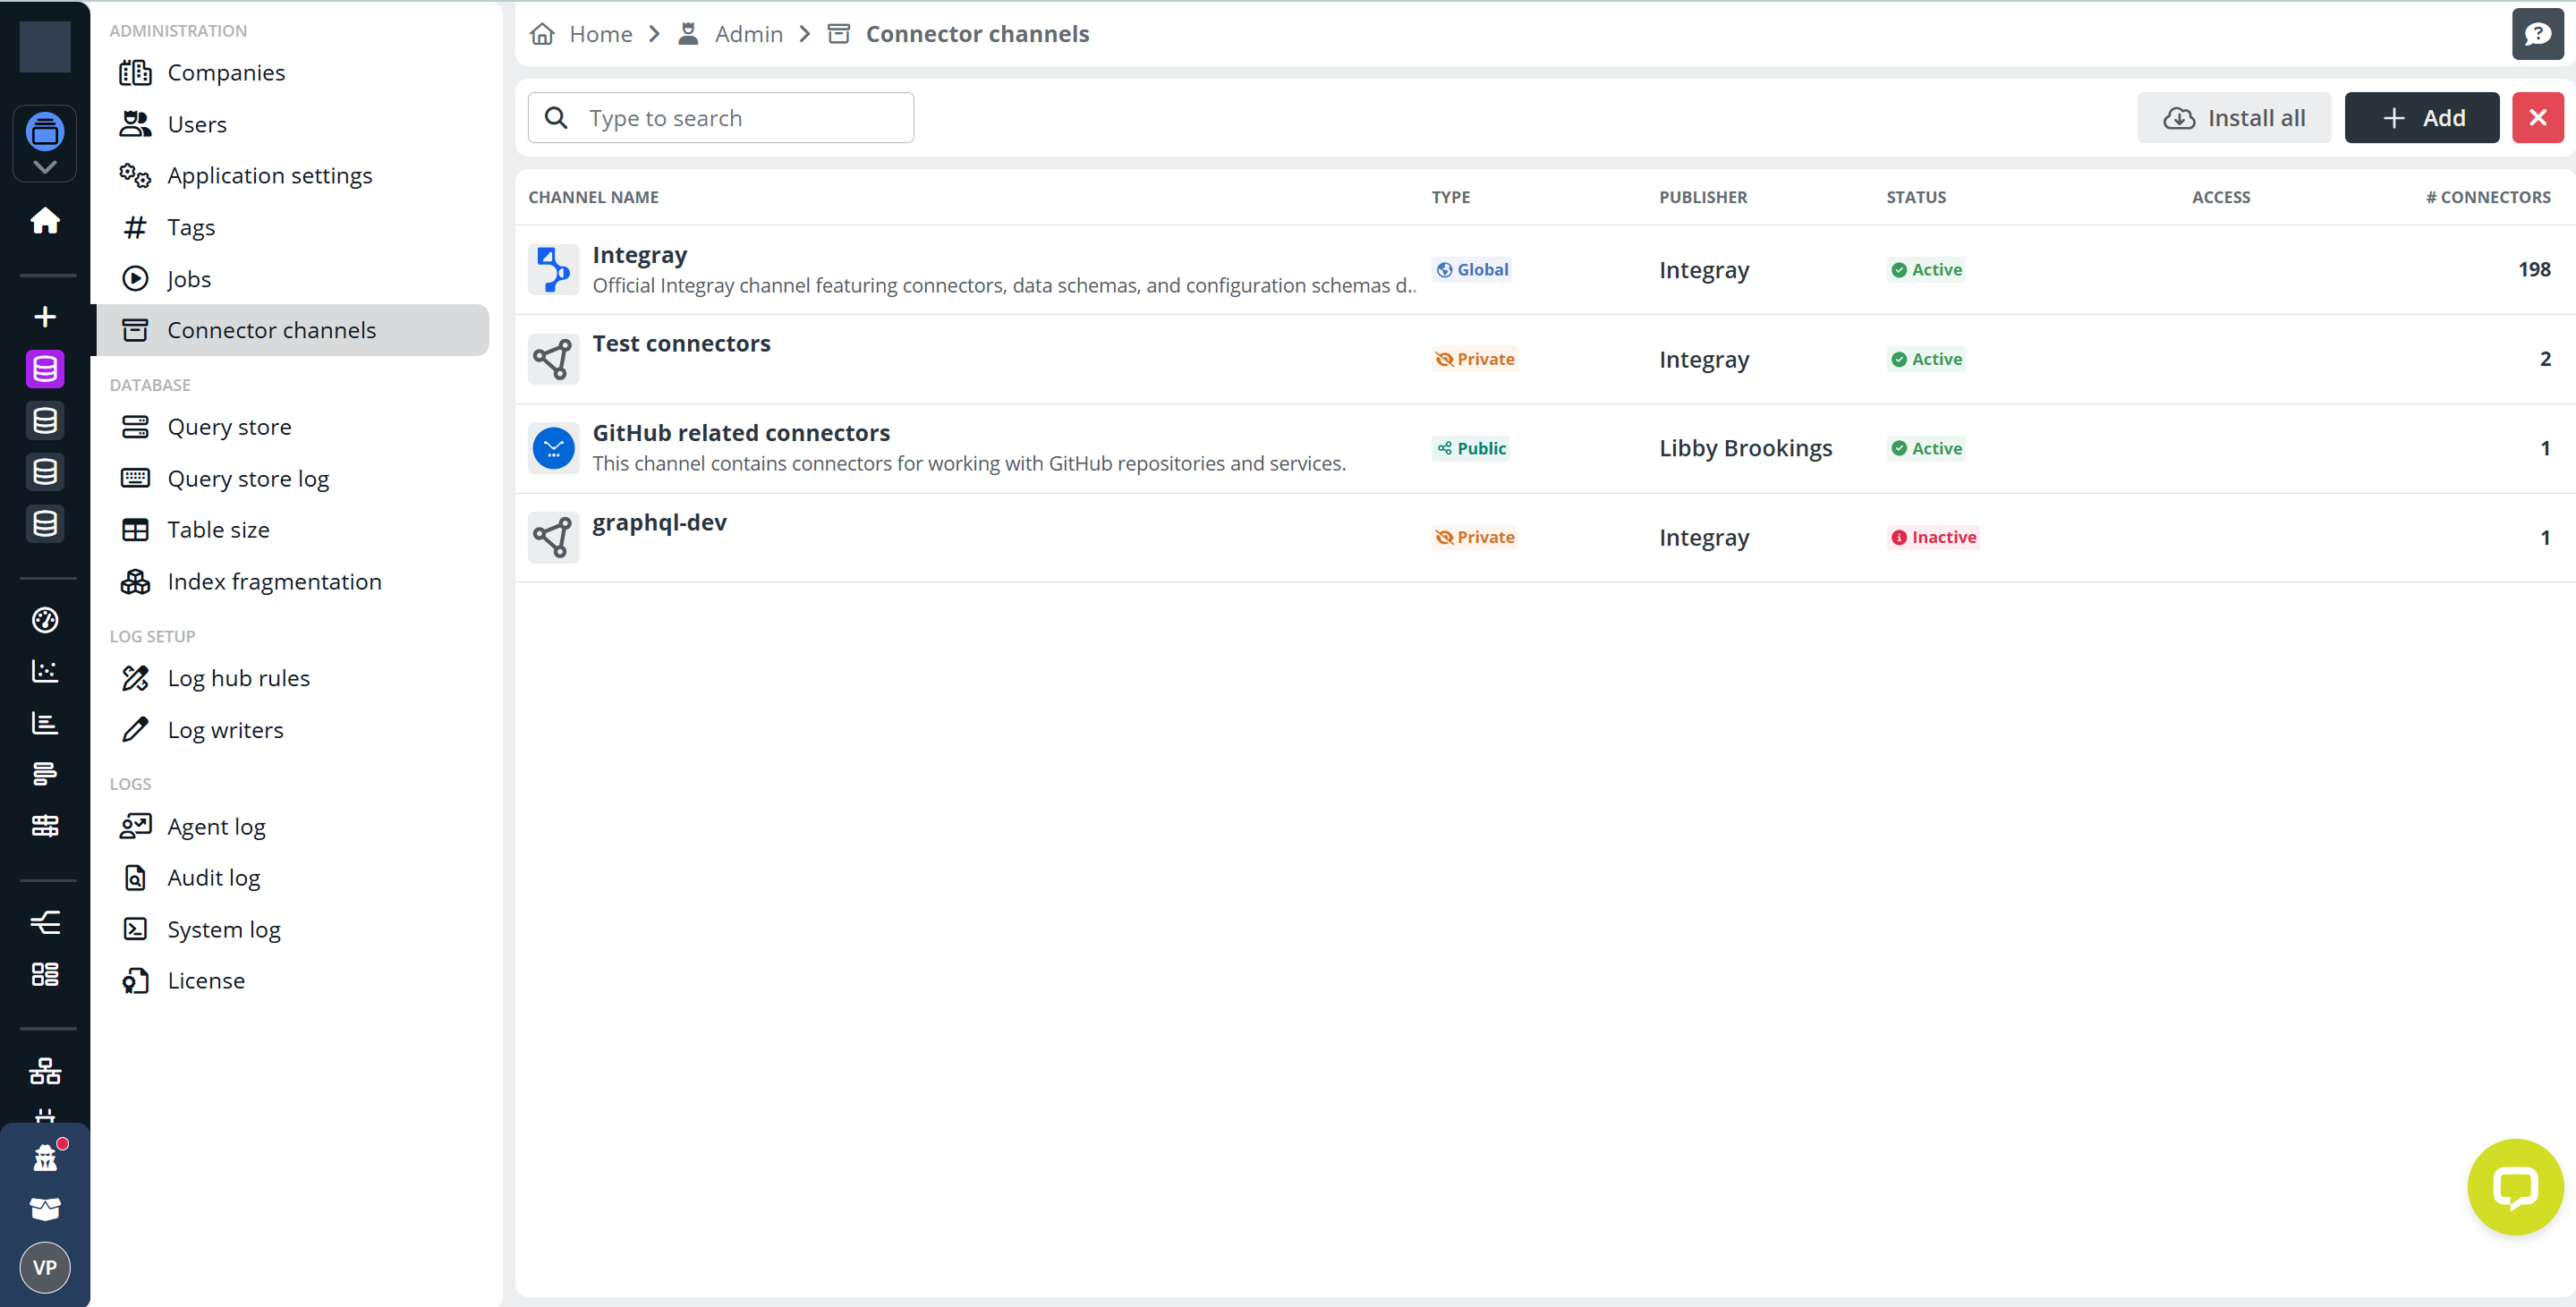Click the Home icon in the dark sidebar
This screenshot has width=2576, height=1307.
[45, 221]
